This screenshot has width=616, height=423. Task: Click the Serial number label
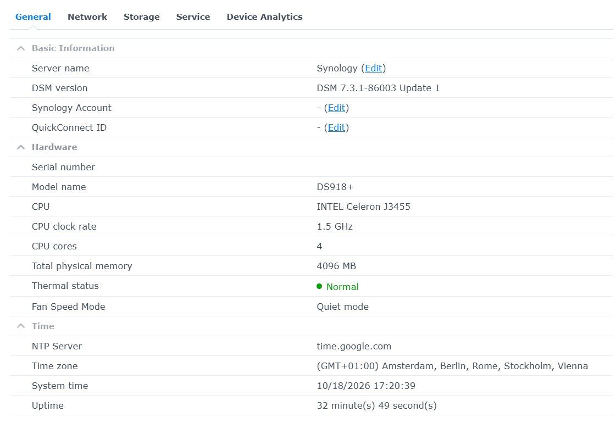(63, 168)
